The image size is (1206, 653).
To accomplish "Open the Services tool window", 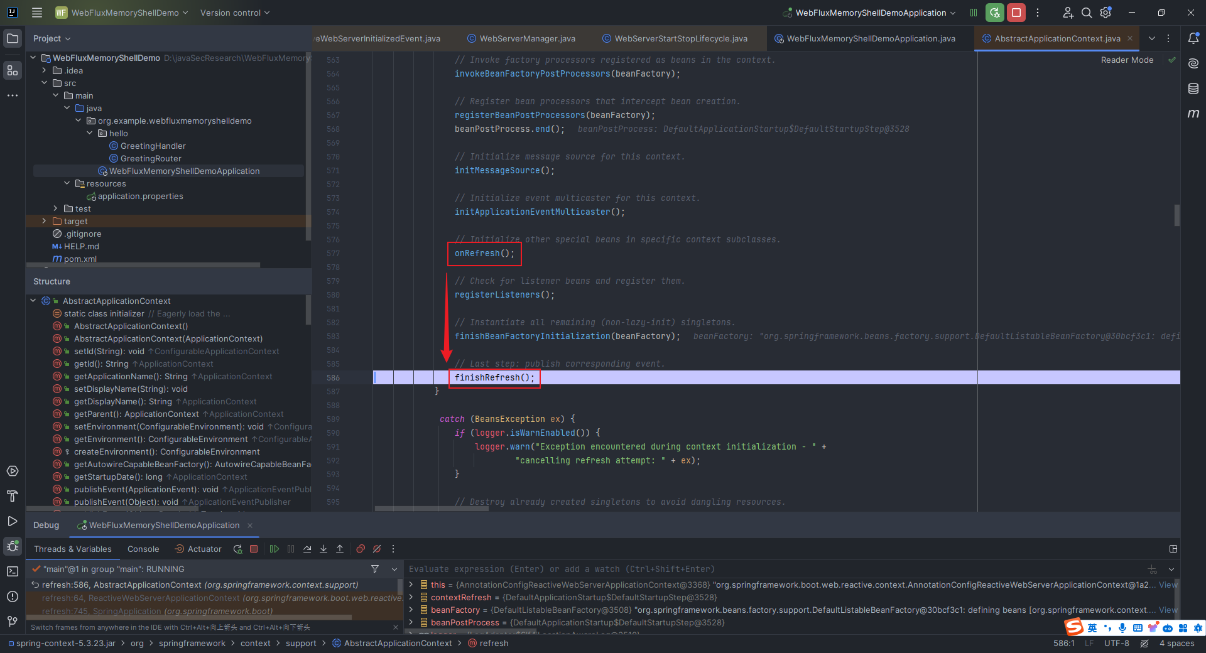I will coord(13,471).
